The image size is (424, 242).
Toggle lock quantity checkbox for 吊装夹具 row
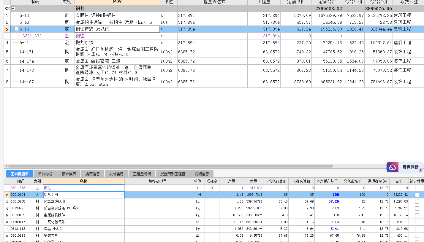417,236
